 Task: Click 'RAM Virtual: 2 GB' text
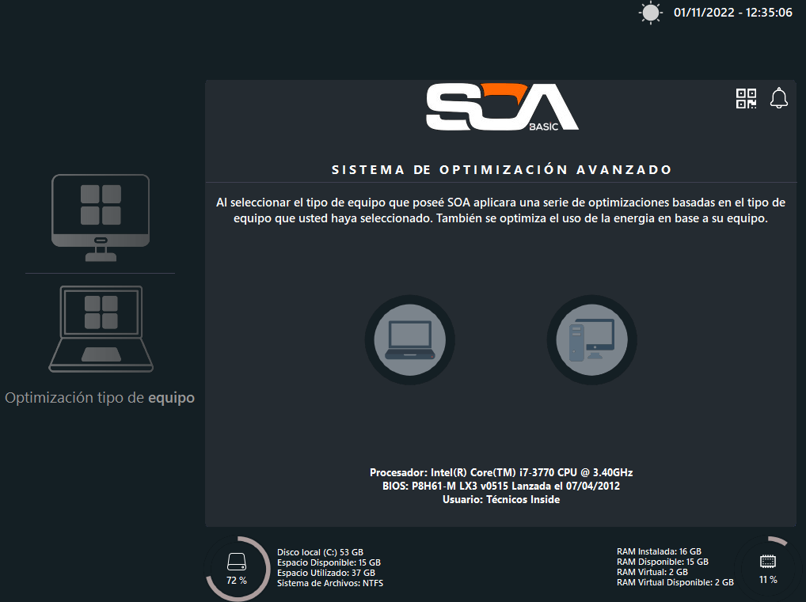[652, 572]
